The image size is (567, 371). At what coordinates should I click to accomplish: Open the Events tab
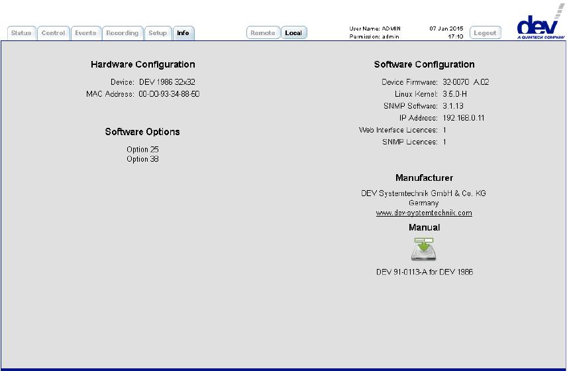point(85,33)
